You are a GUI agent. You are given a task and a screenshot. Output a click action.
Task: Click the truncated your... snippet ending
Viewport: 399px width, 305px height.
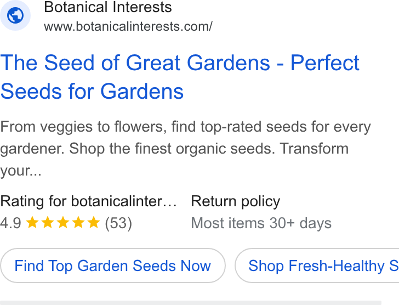pos(21,171)
